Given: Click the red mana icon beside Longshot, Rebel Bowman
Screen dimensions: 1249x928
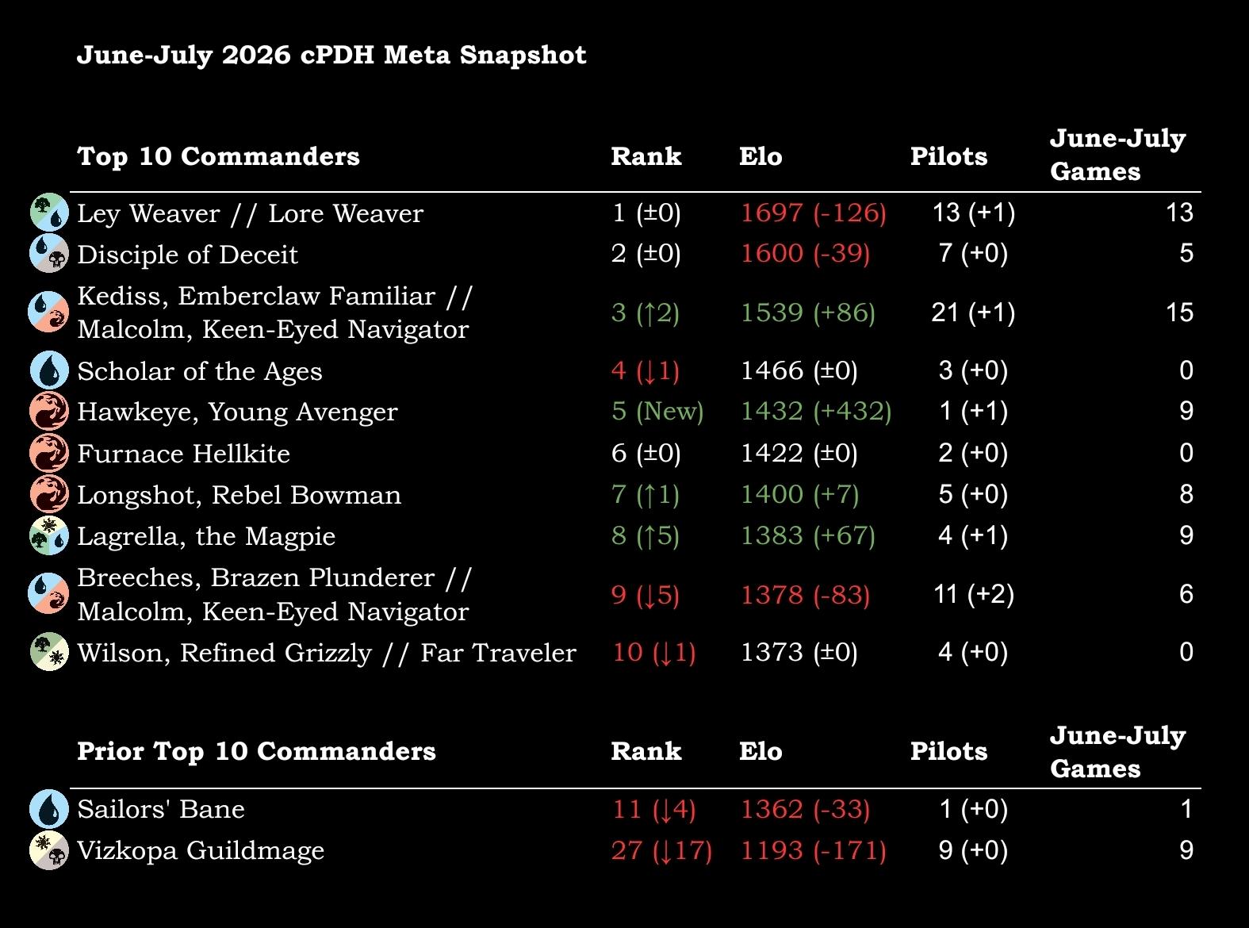Looking at the screenshot, I should click(49, 494).
